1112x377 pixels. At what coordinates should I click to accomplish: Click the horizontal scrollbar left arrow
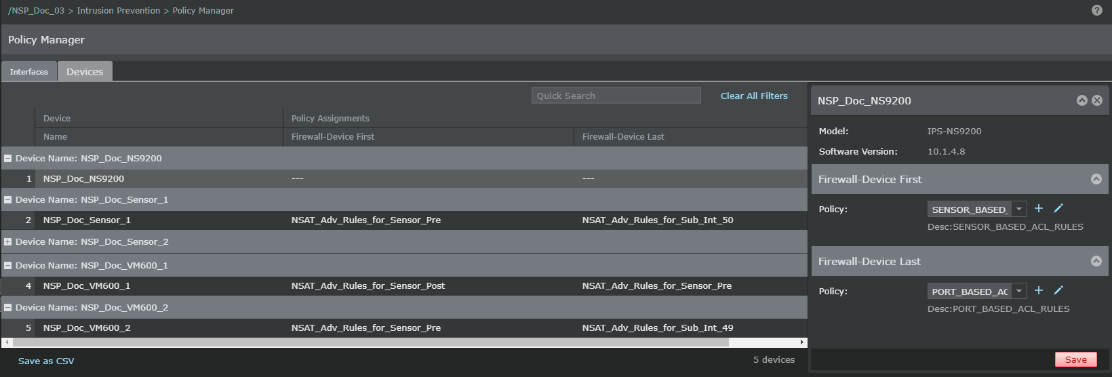click(x=7, y=342)
